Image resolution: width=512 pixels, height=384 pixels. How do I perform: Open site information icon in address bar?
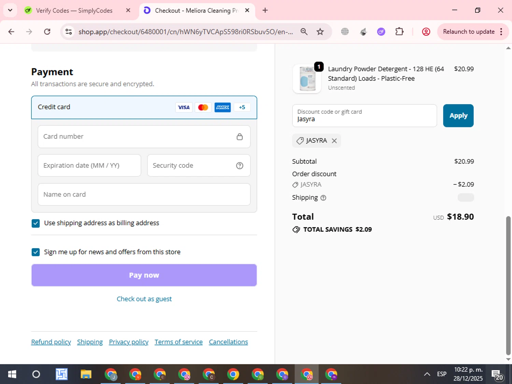click(69, 32)
